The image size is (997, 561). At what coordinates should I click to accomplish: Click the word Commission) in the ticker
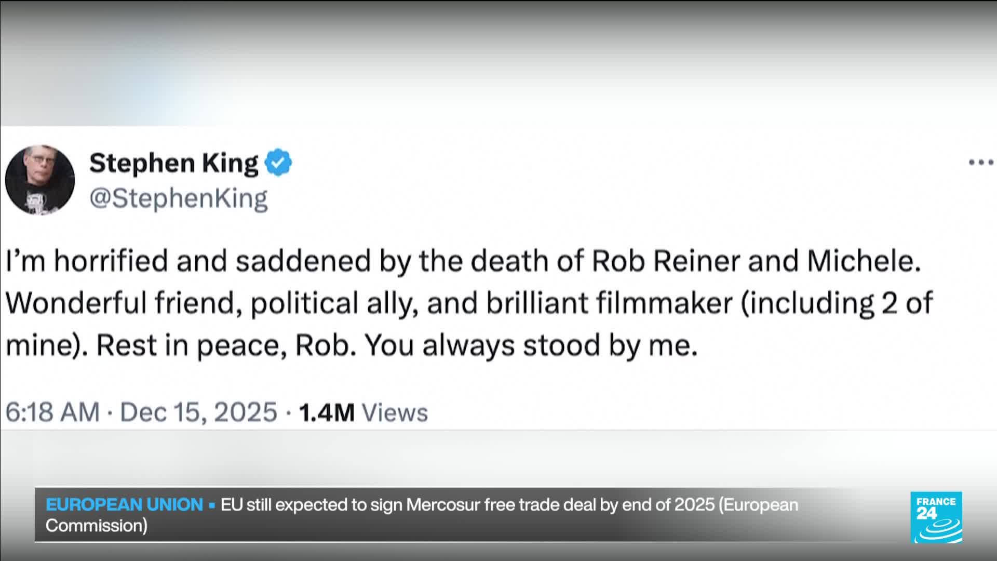pos(97,526)
